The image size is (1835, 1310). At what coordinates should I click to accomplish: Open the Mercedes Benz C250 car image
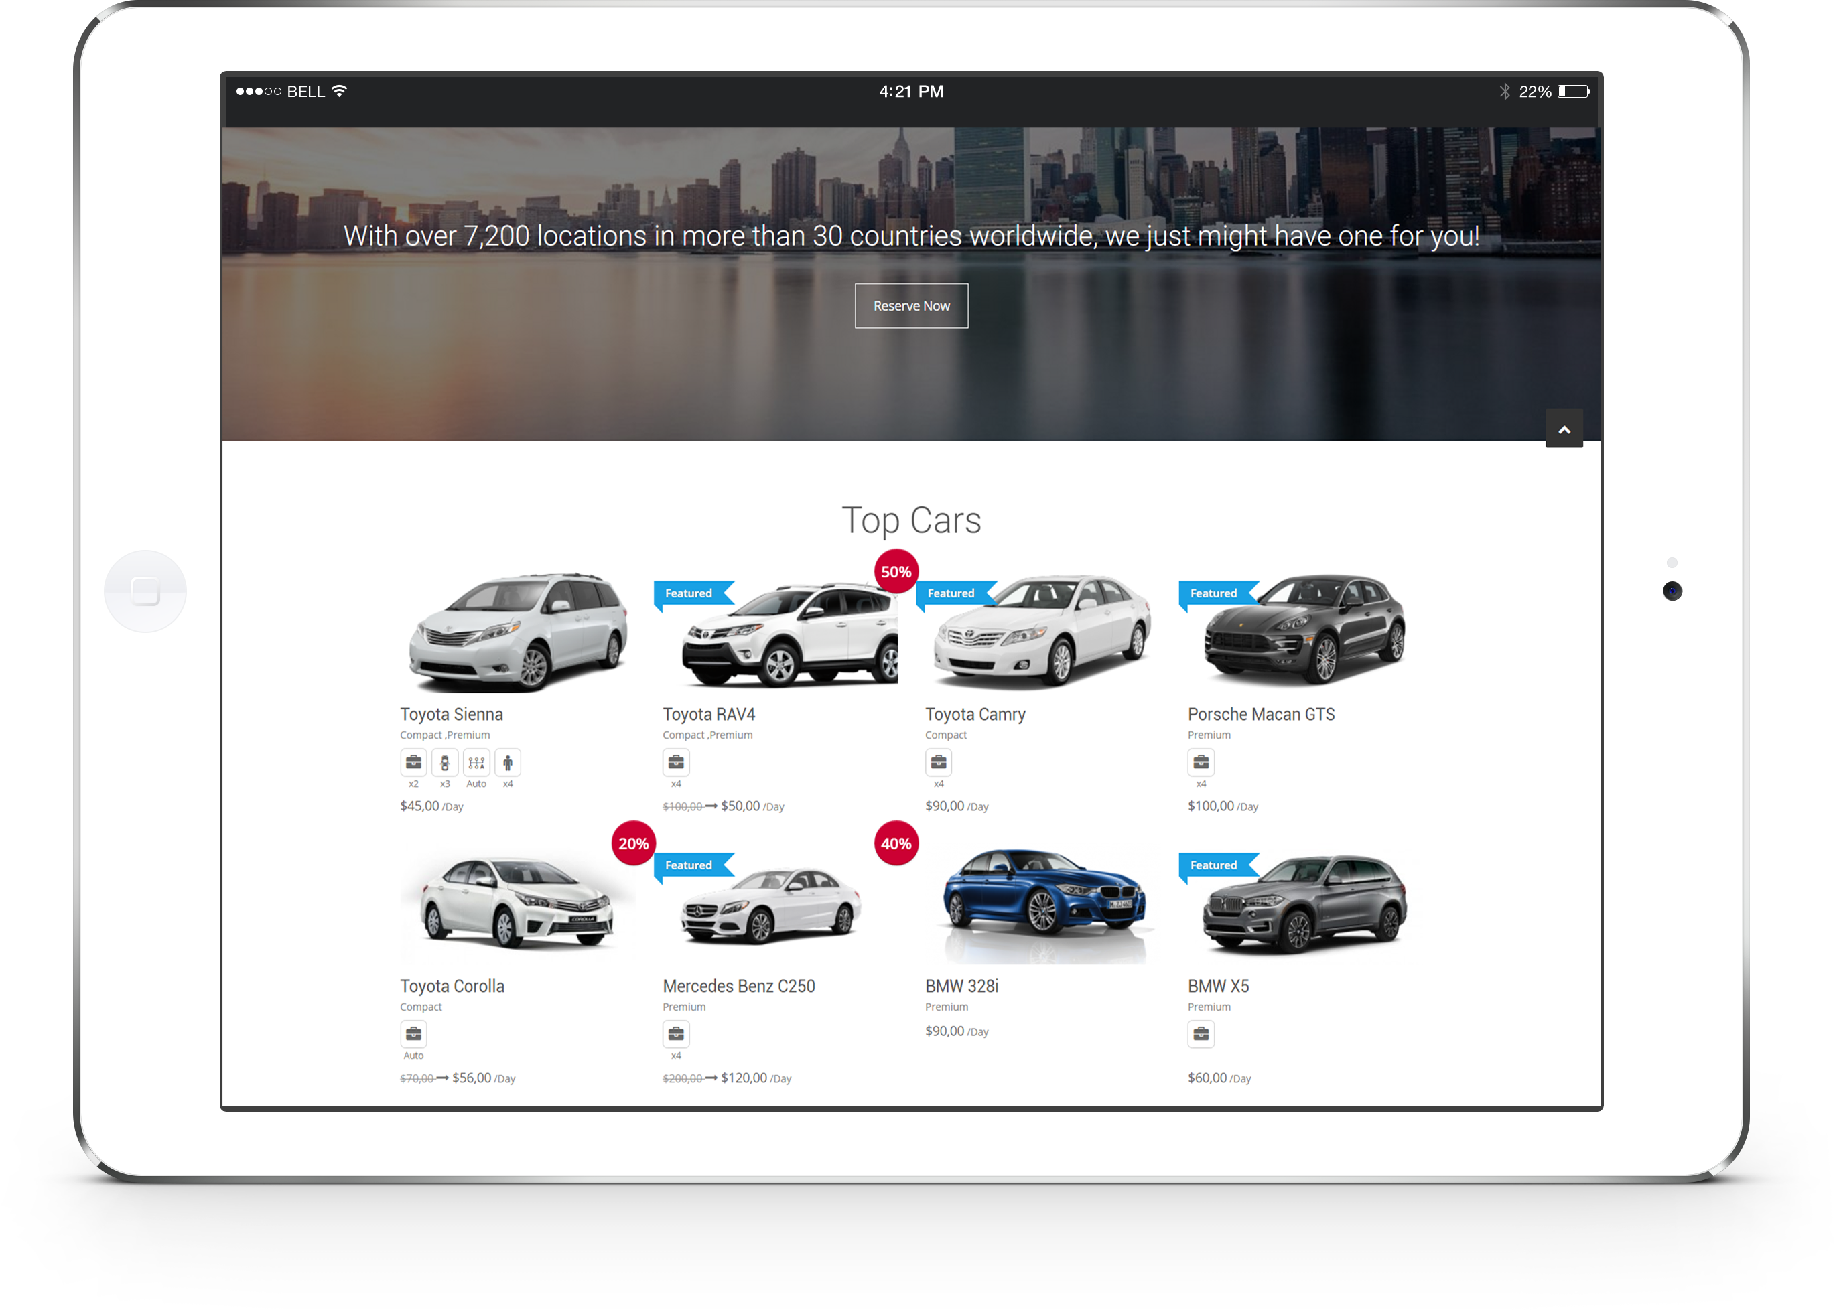pos(770,905)
